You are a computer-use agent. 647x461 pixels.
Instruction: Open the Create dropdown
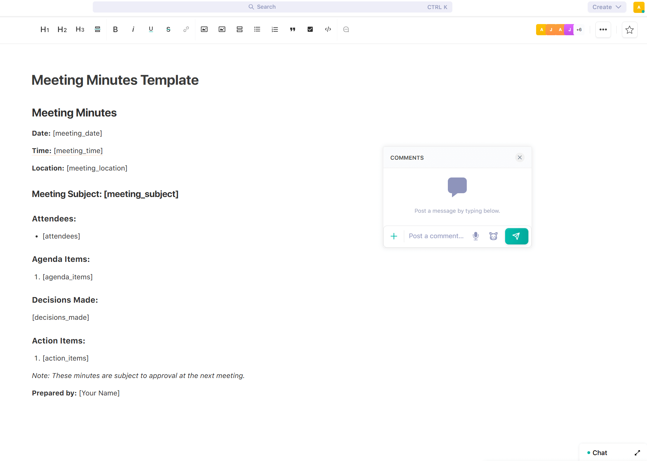click(x=607, y=7)
